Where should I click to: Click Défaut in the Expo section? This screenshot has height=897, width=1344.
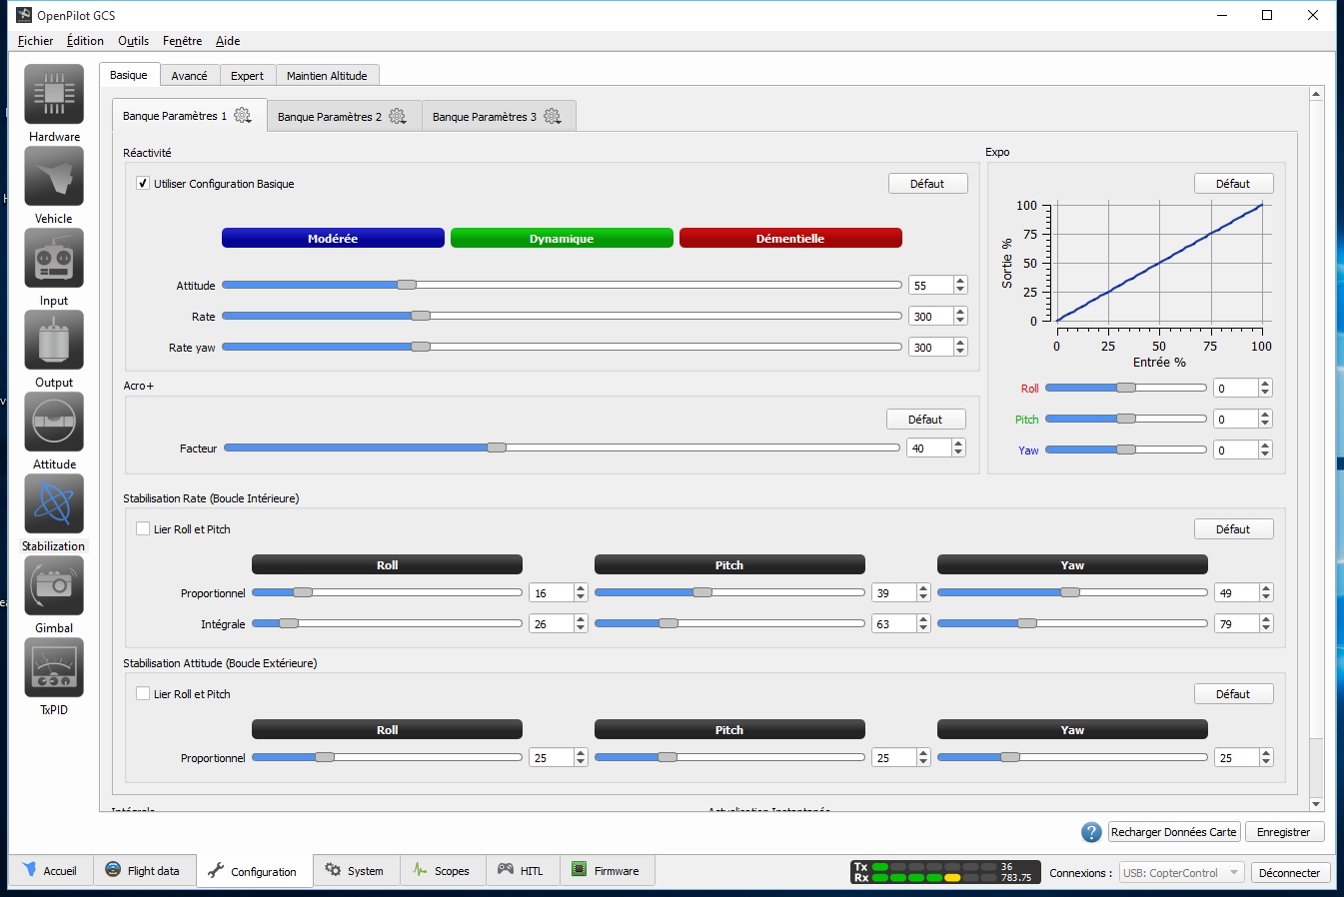click(x=1233, y=184)
